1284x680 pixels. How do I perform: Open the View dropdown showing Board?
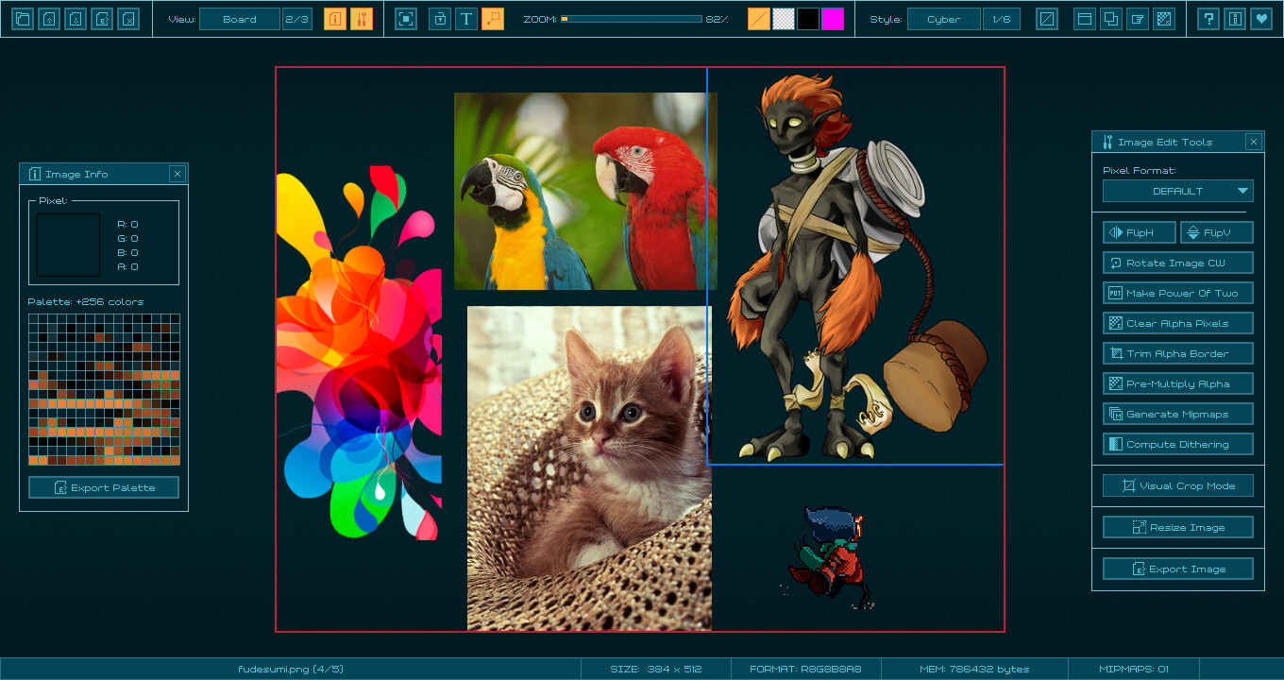point(240,18)
